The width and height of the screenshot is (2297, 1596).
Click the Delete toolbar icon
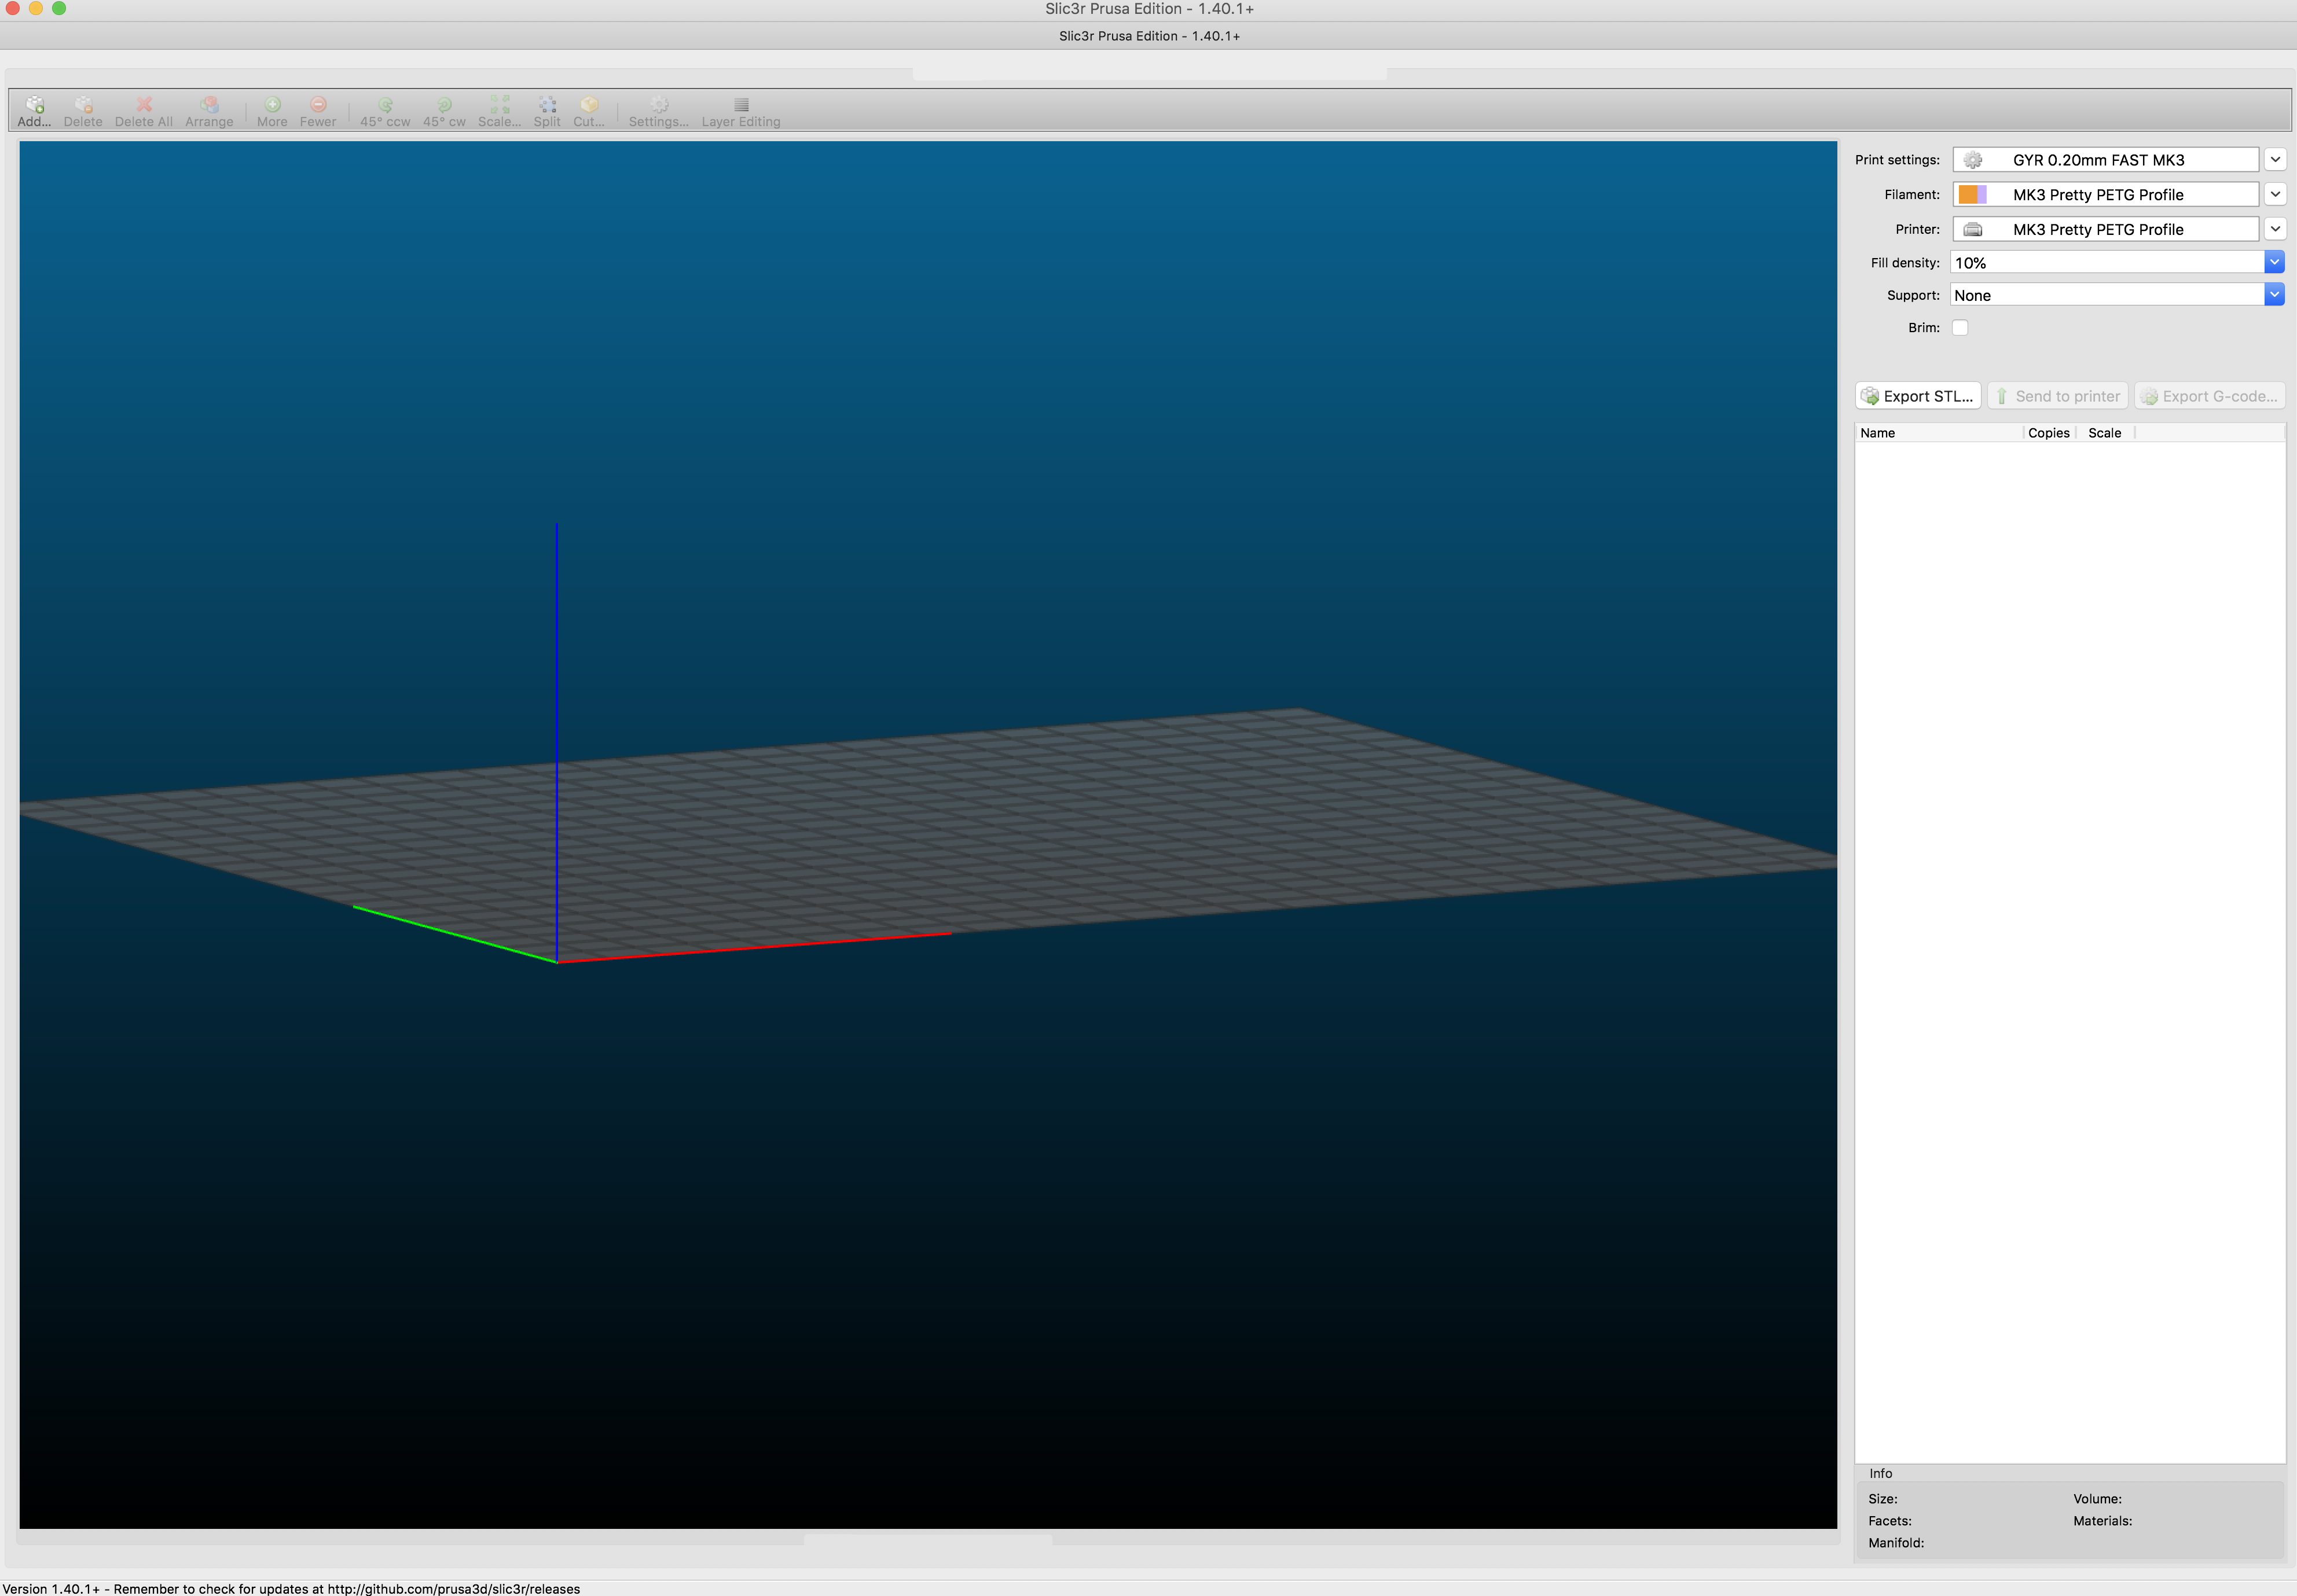83,111
